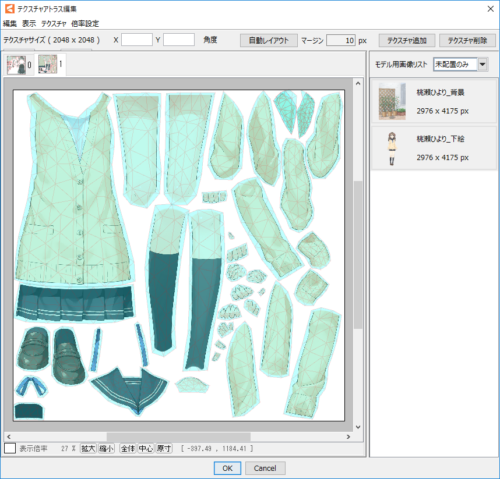Select texture tab 1
500x479 pixels.
[51, 65]
